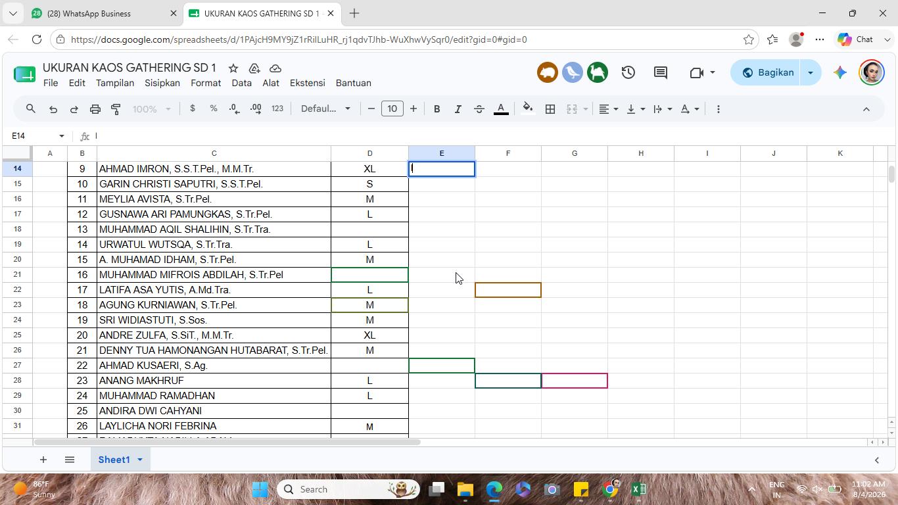This screenshot has height=505, width=898.
Task: Open the Format menu
Action: (206, 83)
